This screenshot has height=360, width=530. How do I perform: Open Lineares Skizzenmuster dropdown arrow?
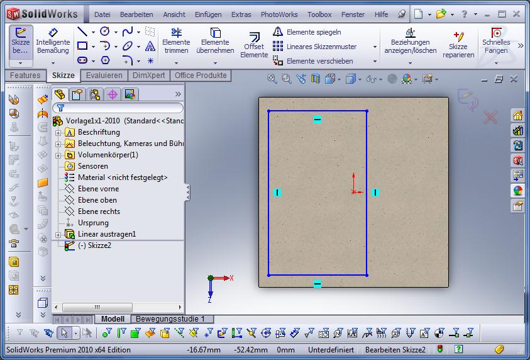pyautogui.click(x=375, y=47)
